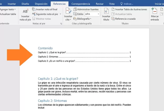Click TOC entry Capítulo 3: ¿Es un resfrío o una gripe?
Image resolution: width=164 pixels, height=111 pixels.
84,61
